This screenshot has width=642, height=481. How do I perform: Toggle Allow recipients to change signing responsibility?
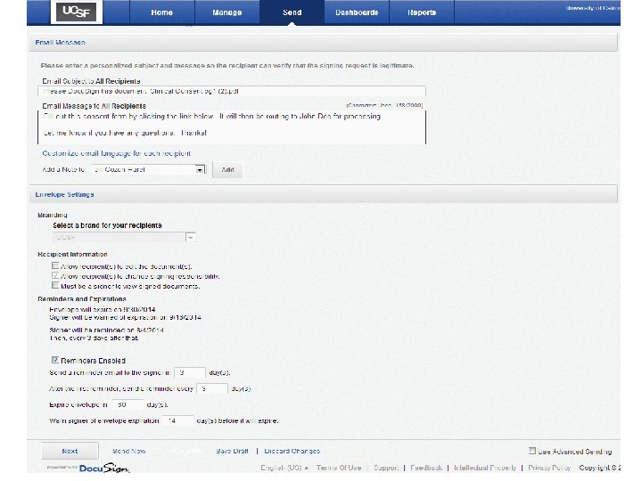click(x=55, y=275)
